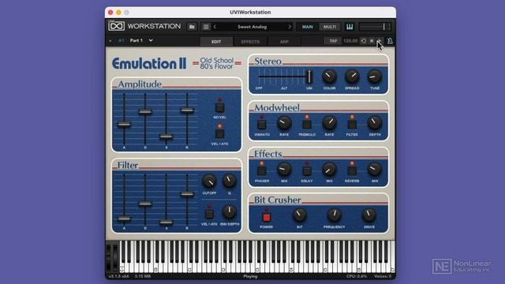
Task: Click the Voices: 0 status readout
Action: (x=383, y=276)
